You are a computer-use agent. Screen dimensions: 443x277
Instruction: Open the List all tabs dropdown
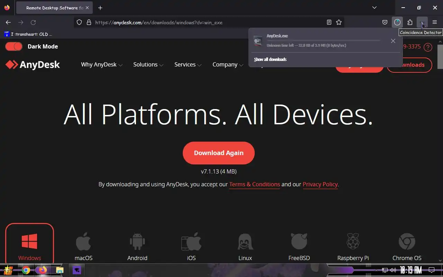[x=374, y=8]
